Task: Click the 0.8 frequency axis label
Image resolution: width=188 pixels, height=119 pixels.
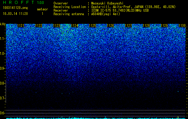Action: point(2,83)
